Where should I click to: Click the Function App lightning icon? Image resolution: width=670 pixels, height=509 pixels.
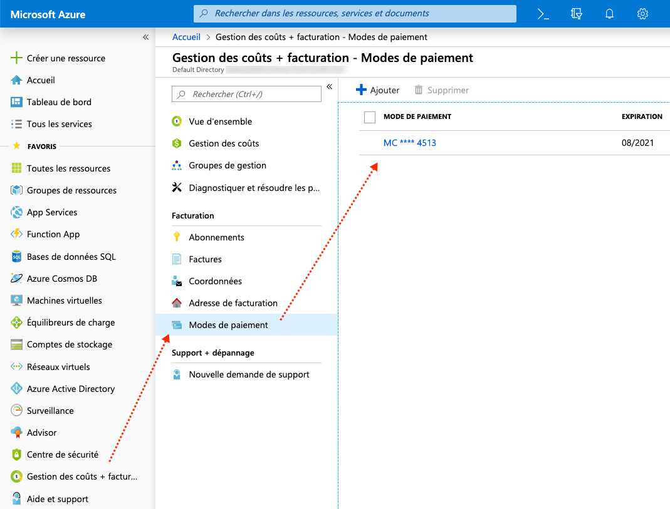(16, 234)
